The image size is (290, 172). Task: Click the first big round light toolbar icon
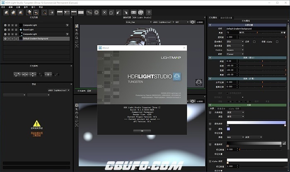[x=7, y=12]
